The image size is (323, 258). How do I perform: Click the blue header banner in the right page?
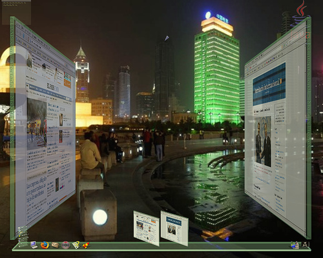269,84
